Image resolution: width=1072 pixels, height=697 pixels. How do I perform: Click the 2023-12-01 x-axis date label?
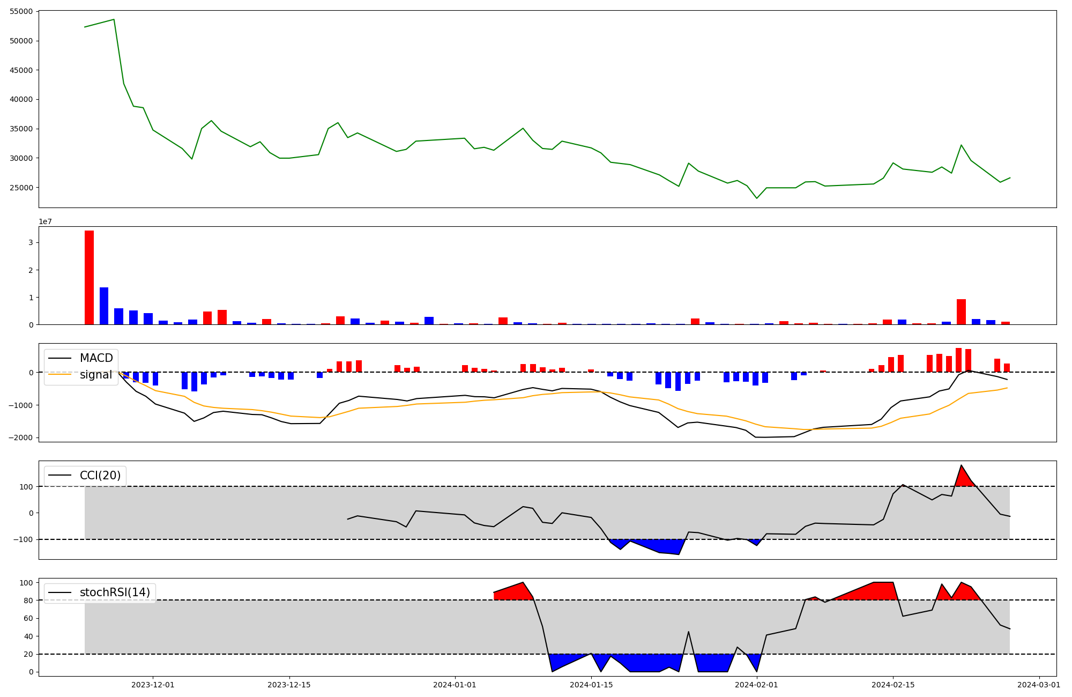[x=153, y=685]
